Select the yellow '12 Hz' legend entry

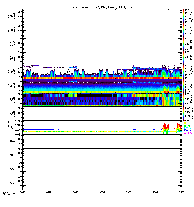(187, 123)
